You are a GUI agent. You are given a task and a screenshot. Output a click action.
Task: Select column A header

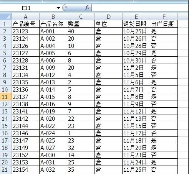[26, 17]
